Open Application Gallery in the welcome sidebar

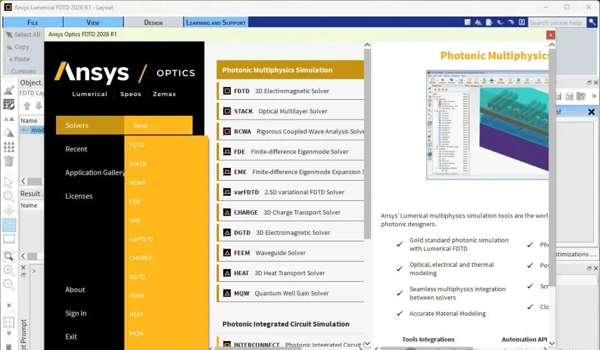(x=95, y=173)
